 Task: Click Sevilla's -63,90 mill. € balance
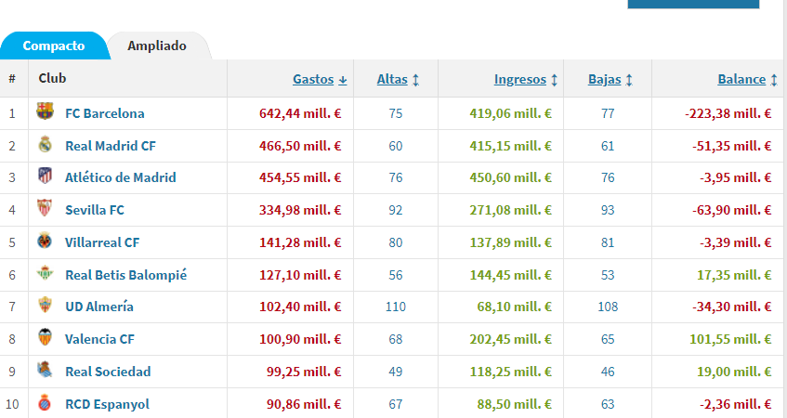coord(732,210)
